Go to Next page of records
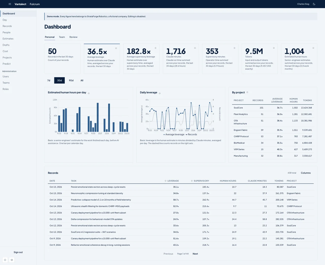Image resolution: width=325 pixels, height=265 pixels. tap(195, 254)
